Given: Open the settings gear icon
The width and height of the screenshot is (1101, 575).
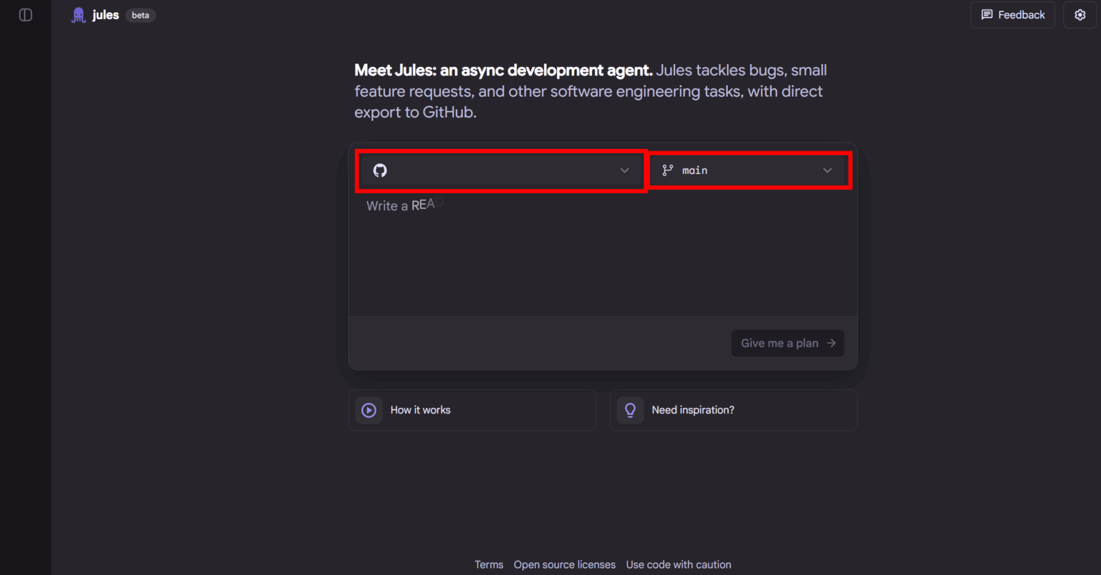Looking at the screenshot, I should [1079, 15].
